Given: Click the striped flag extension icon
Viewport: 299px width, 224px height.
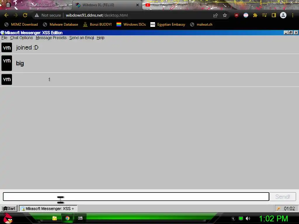Looking at the screenshot, I should (246, 15).
